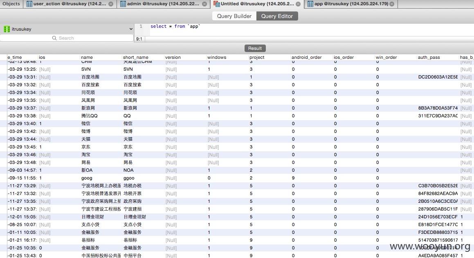Click the admin tab table icon
Viewport: 474px width, 258px height.
(123, 4)
